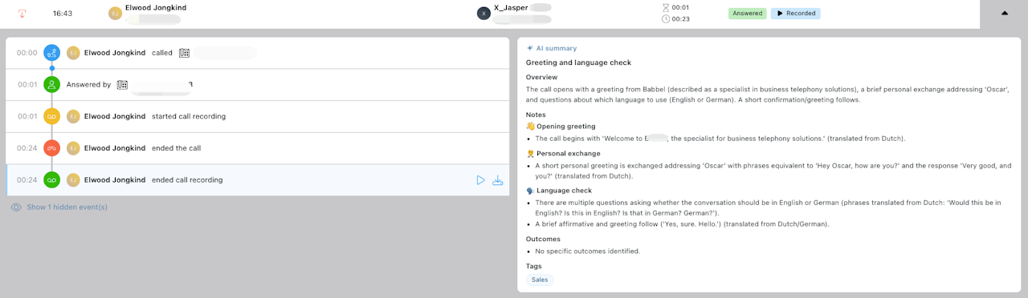
Task: Click the Answered status badge
Action: pyautogui.click(x=748, y=14)
